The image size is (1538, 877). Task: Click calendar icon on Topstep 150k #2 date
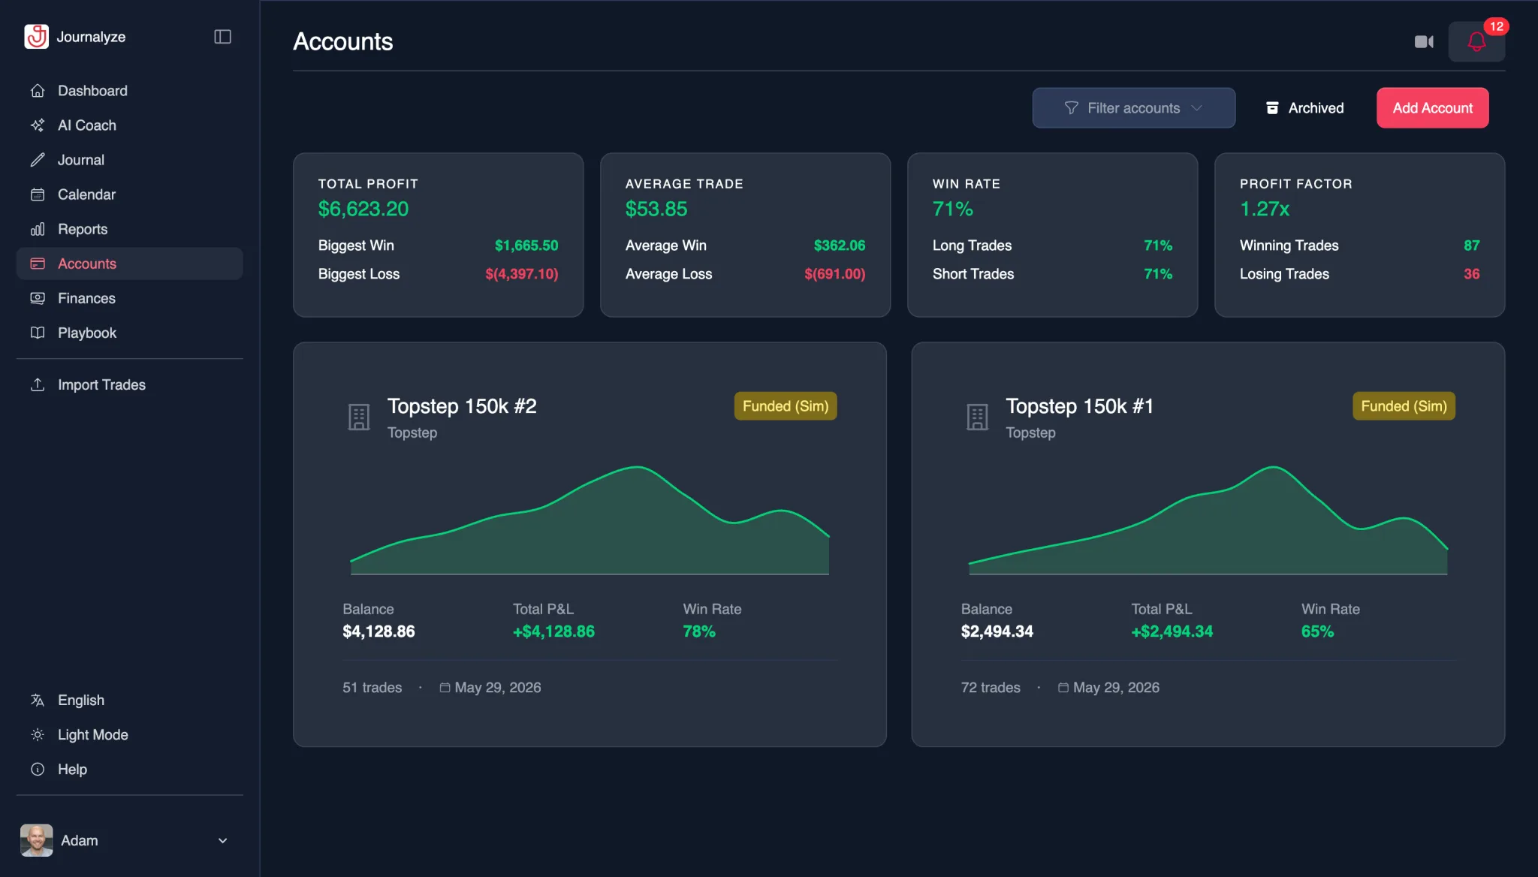445,688
